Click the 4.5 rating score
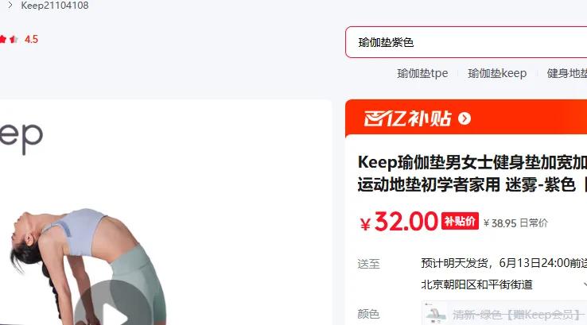 coord(32,39)
